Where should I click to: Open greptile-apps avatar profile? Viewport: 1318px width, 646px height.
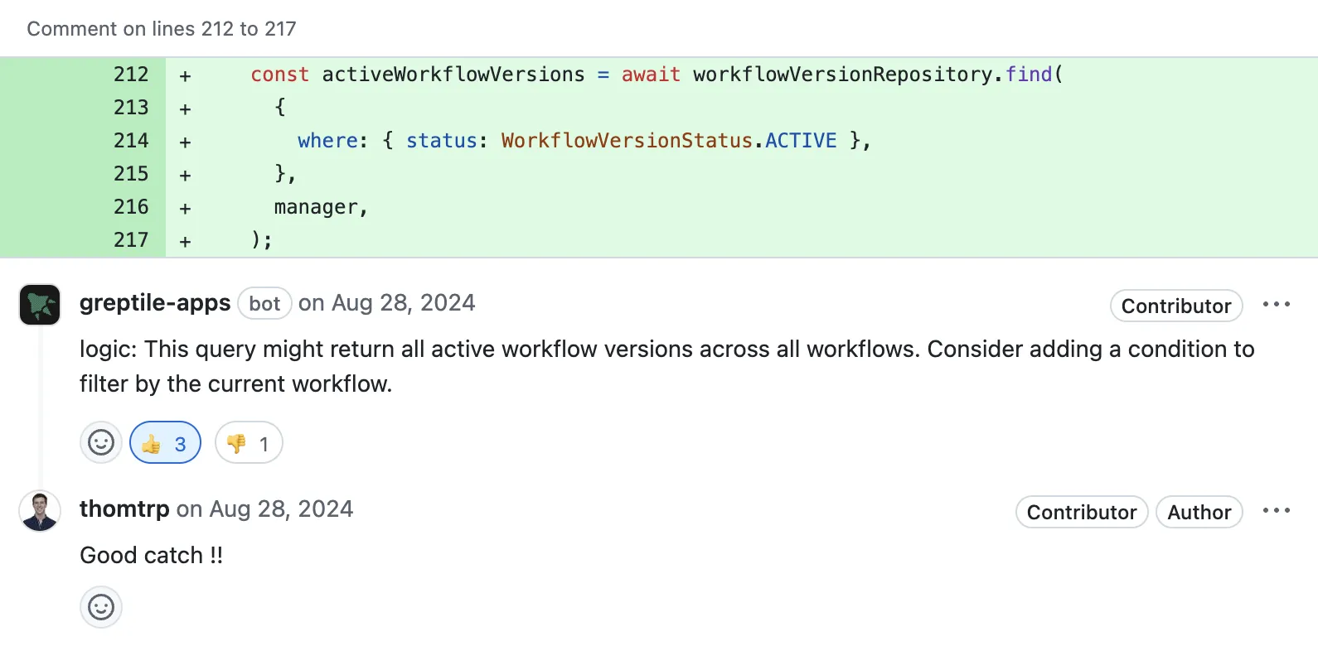[x=40, y=305]
